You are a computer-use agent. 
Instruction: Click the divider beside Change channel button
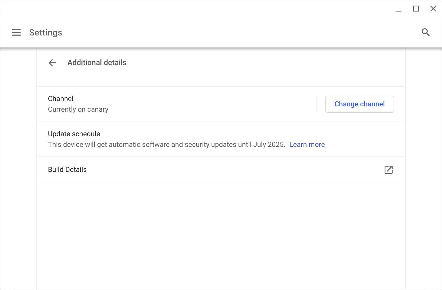coord(316,104)
